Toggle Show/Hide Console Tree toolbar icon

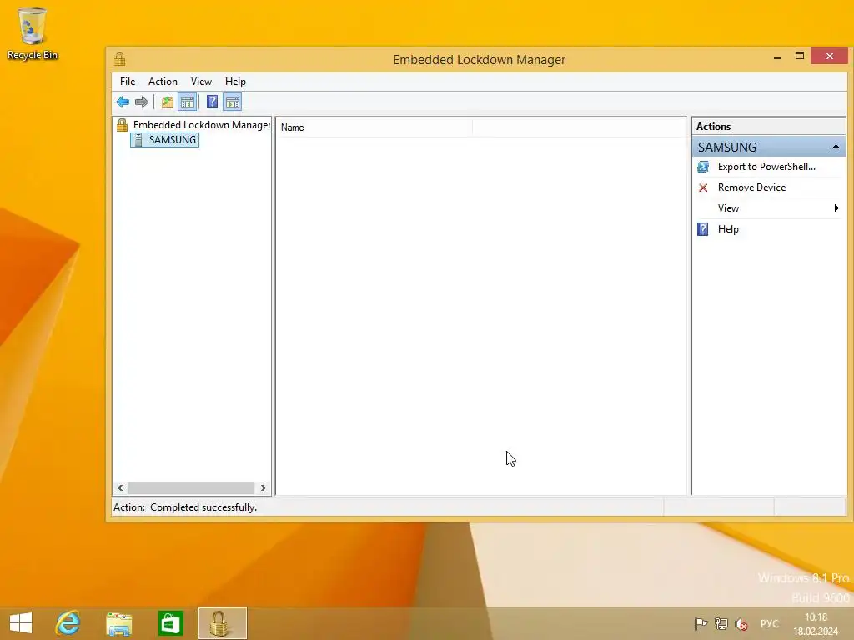point(187,102)
